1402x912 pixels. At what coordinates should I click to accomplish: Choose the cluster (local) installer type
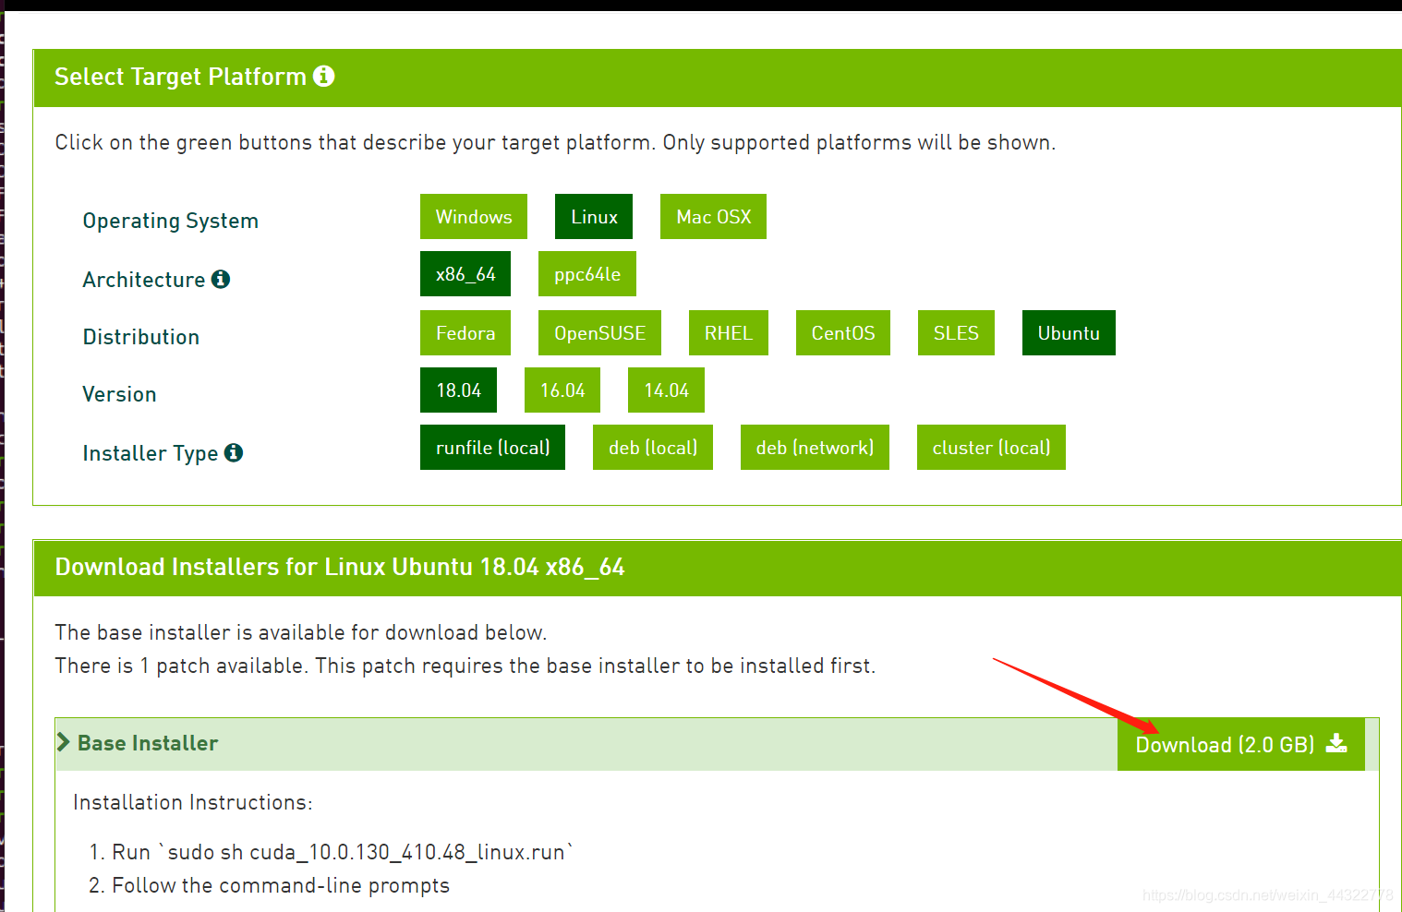coord(991,448)
